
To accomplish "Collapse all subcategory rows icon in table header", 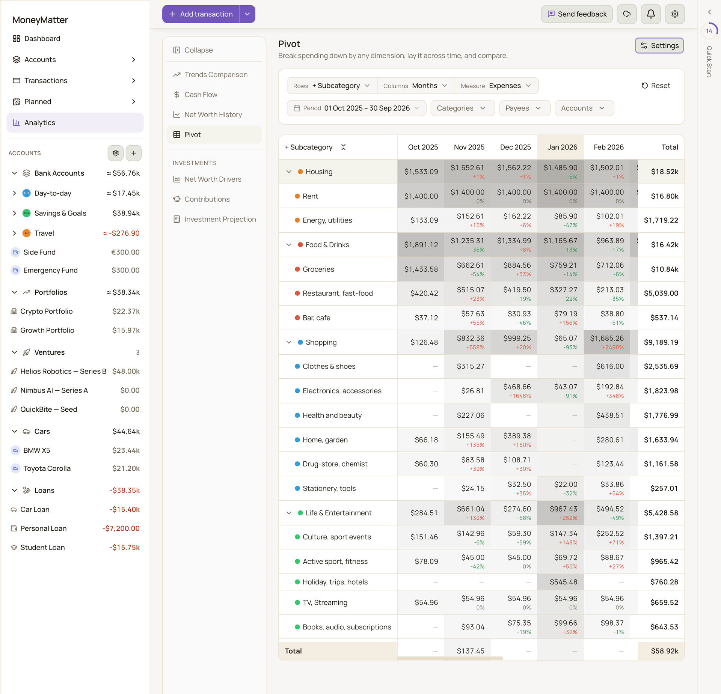I will pyautogui.click(x=343, y=147).
